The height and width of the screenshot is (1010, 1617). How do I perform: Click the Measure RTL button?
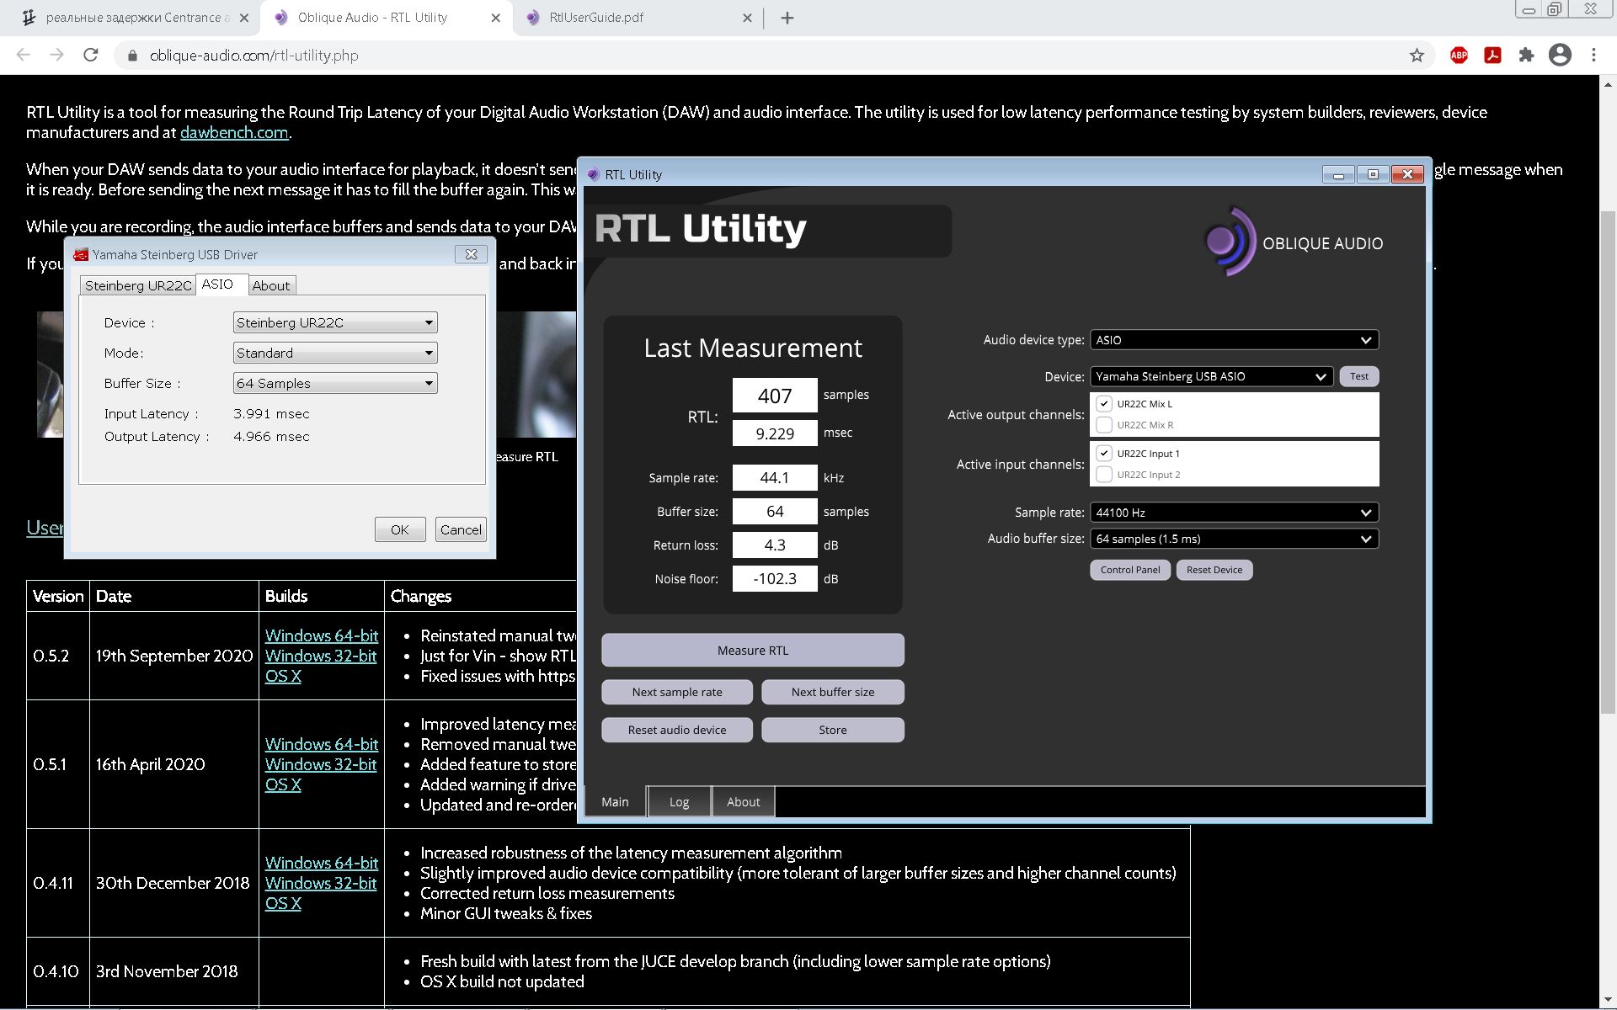[753, 650]
